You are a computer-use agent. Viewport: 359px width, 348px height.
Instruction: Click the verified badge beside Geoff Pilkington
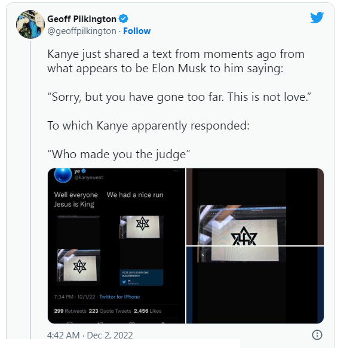(x=124, y=19)
